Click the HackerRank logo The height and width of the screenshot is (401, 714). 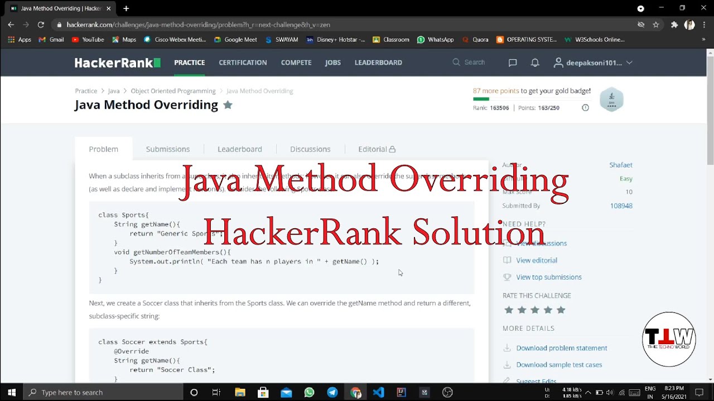[x=118, y=62]
